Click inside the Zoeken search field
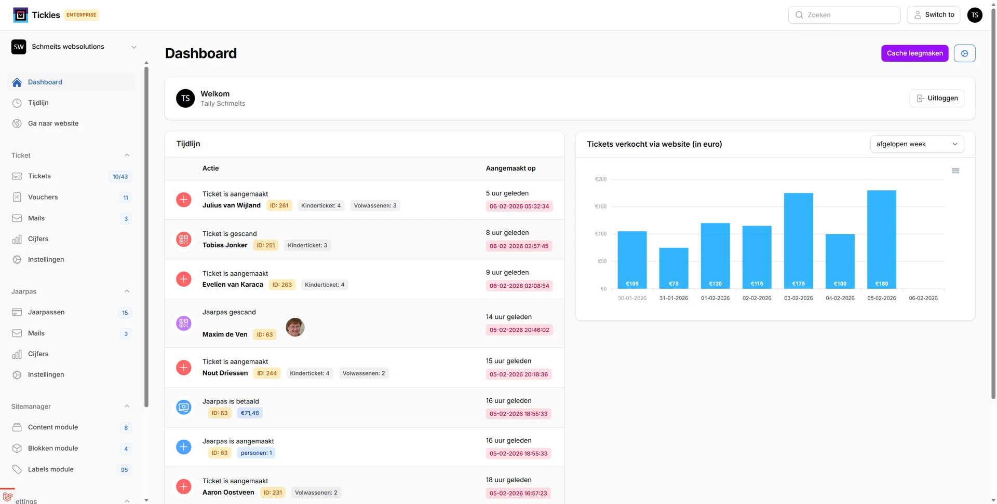Screen dimensions: 997x504 844,15
